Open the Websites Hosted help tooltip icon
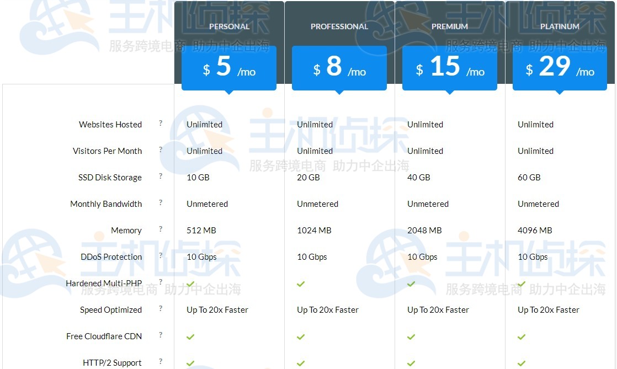This screenshot has width=617, height=369. 160,124
